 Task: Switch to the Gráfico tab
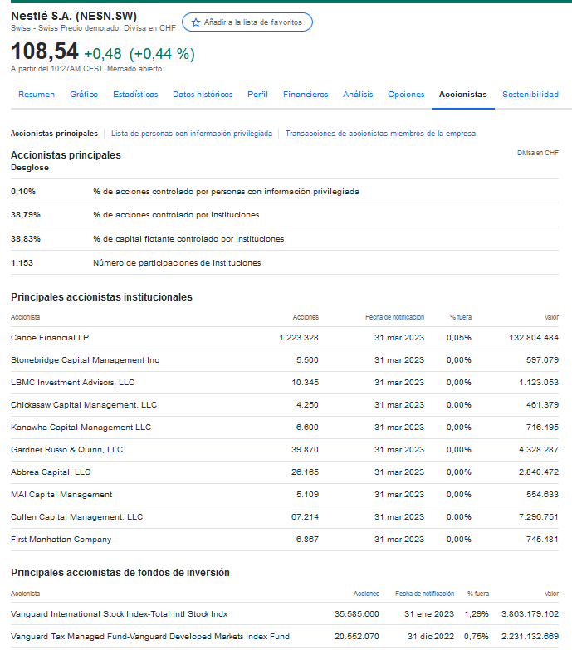click(84, 95)
